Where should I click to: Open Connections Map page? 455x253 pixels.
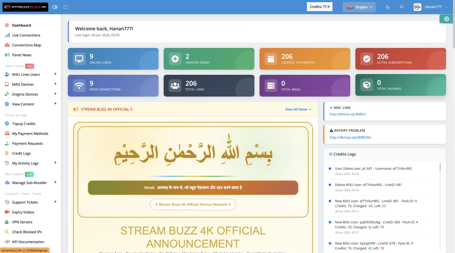click(27, 45)
